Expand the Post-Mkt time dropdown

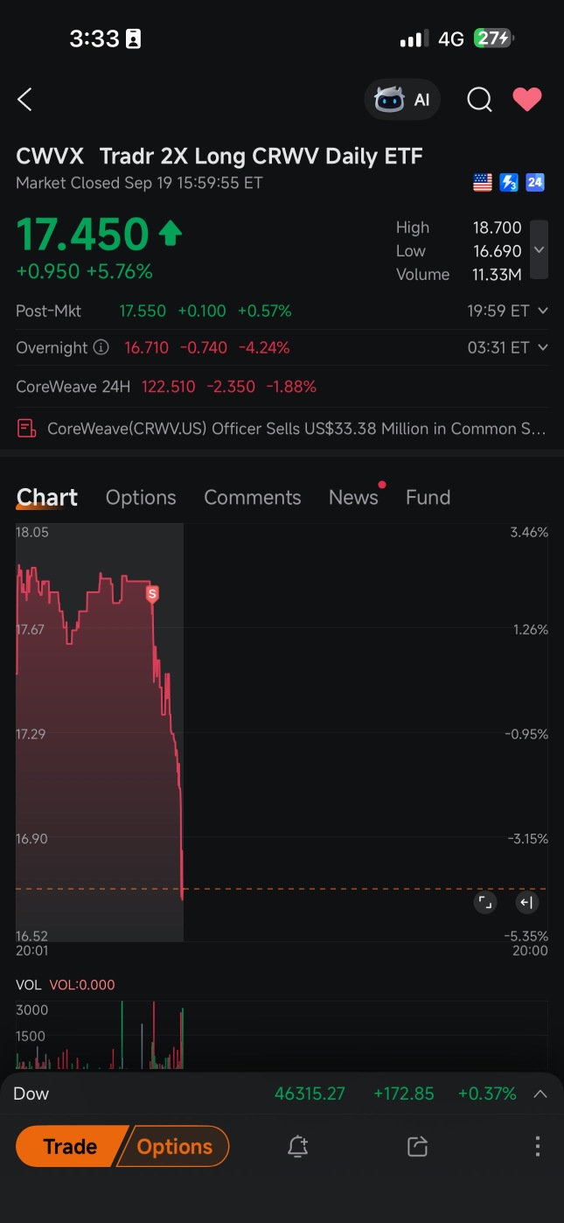tap(543, 311)
